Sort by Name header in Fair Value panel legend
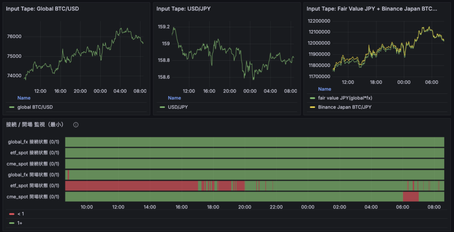 point(325,89)
